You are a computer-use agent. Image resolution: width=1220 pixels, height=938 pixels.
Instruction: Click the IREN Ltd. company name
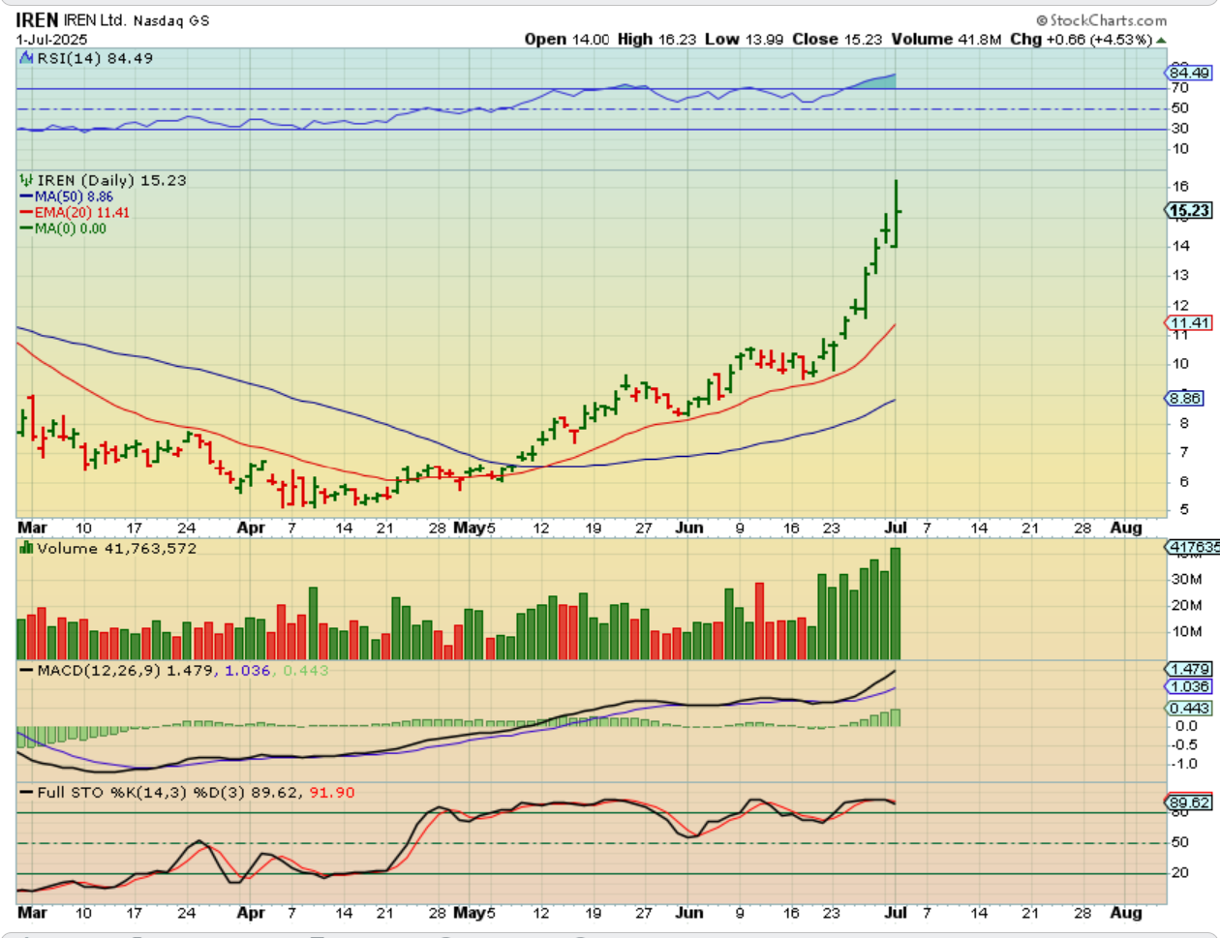point(95,20)
